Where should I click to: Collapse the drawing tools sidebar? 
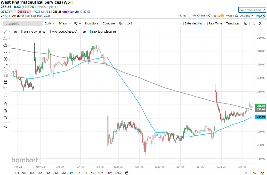click(5, 127)
